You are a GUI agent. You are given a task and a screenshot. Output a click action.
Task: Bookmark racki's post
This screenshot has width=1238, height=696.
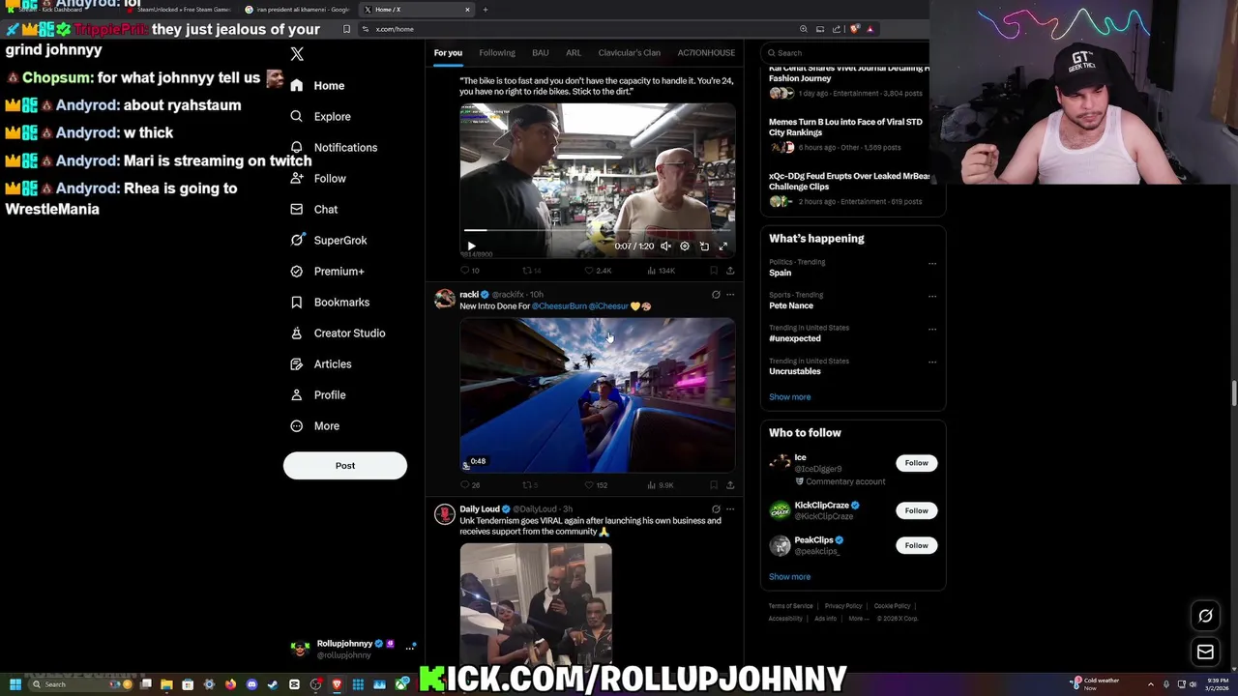714,485
